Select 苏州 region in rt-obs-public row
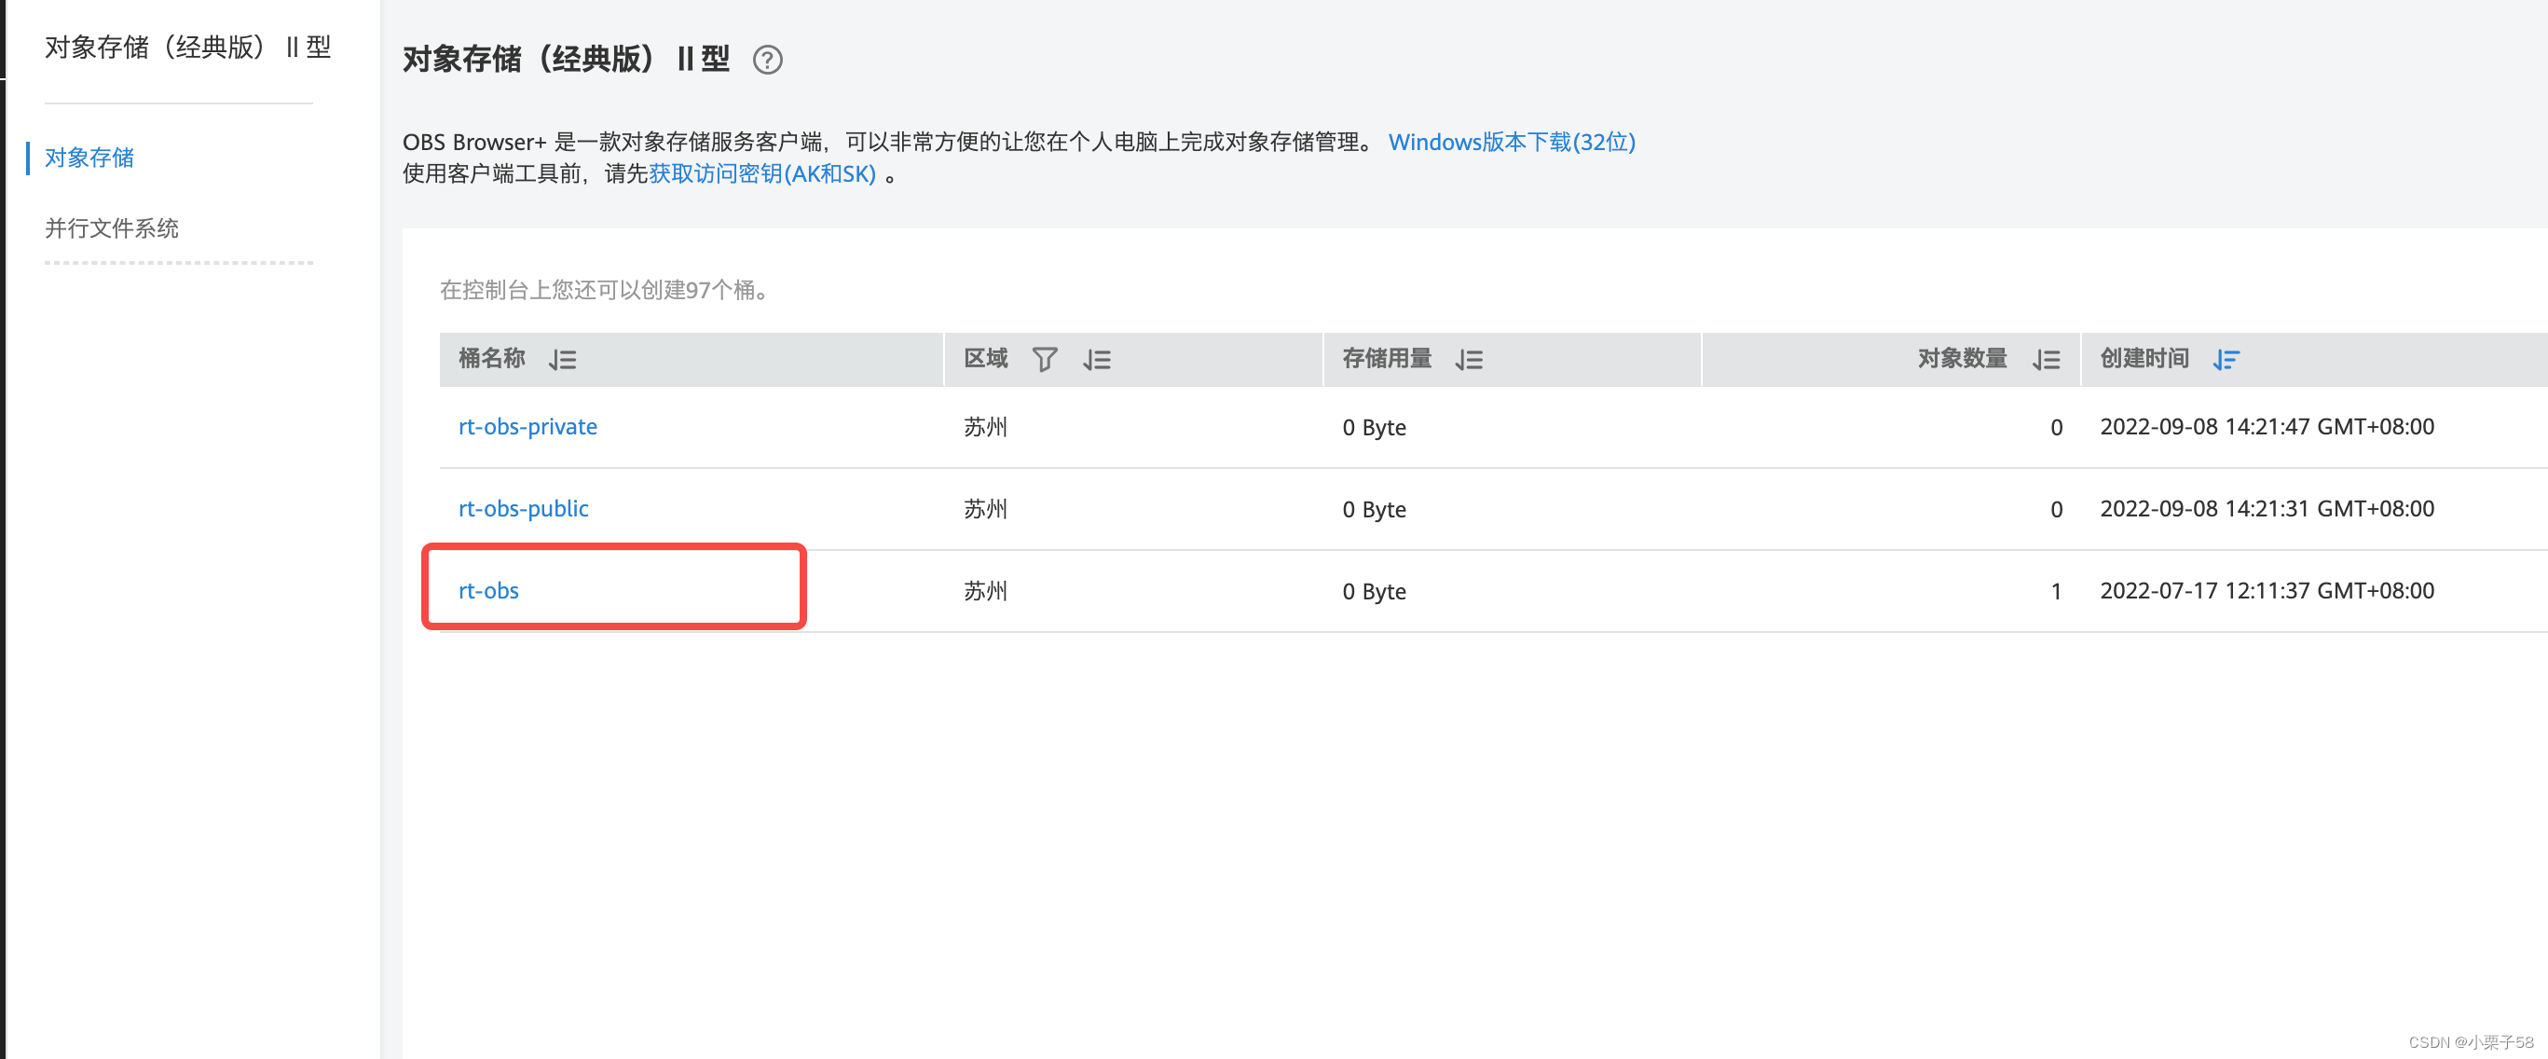The image size is (2548, 1059). (985, 509)
